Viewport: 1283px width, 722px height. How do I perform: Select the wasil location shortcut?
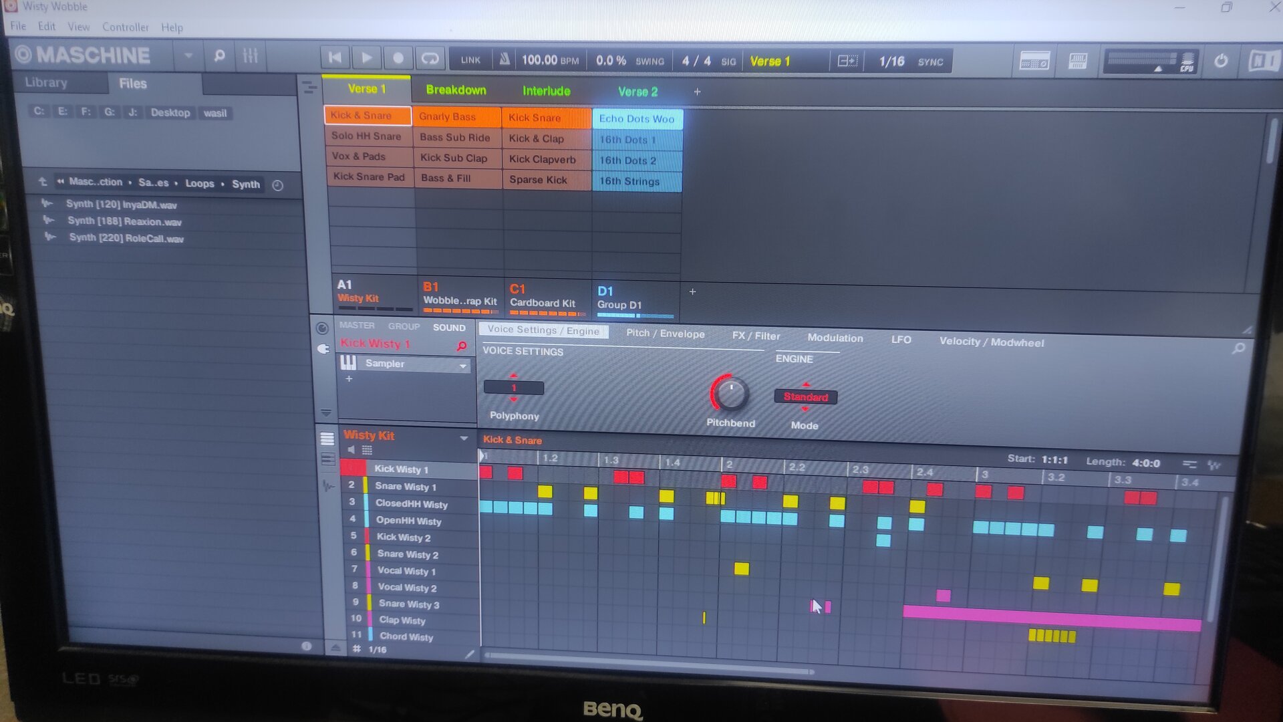215,113
